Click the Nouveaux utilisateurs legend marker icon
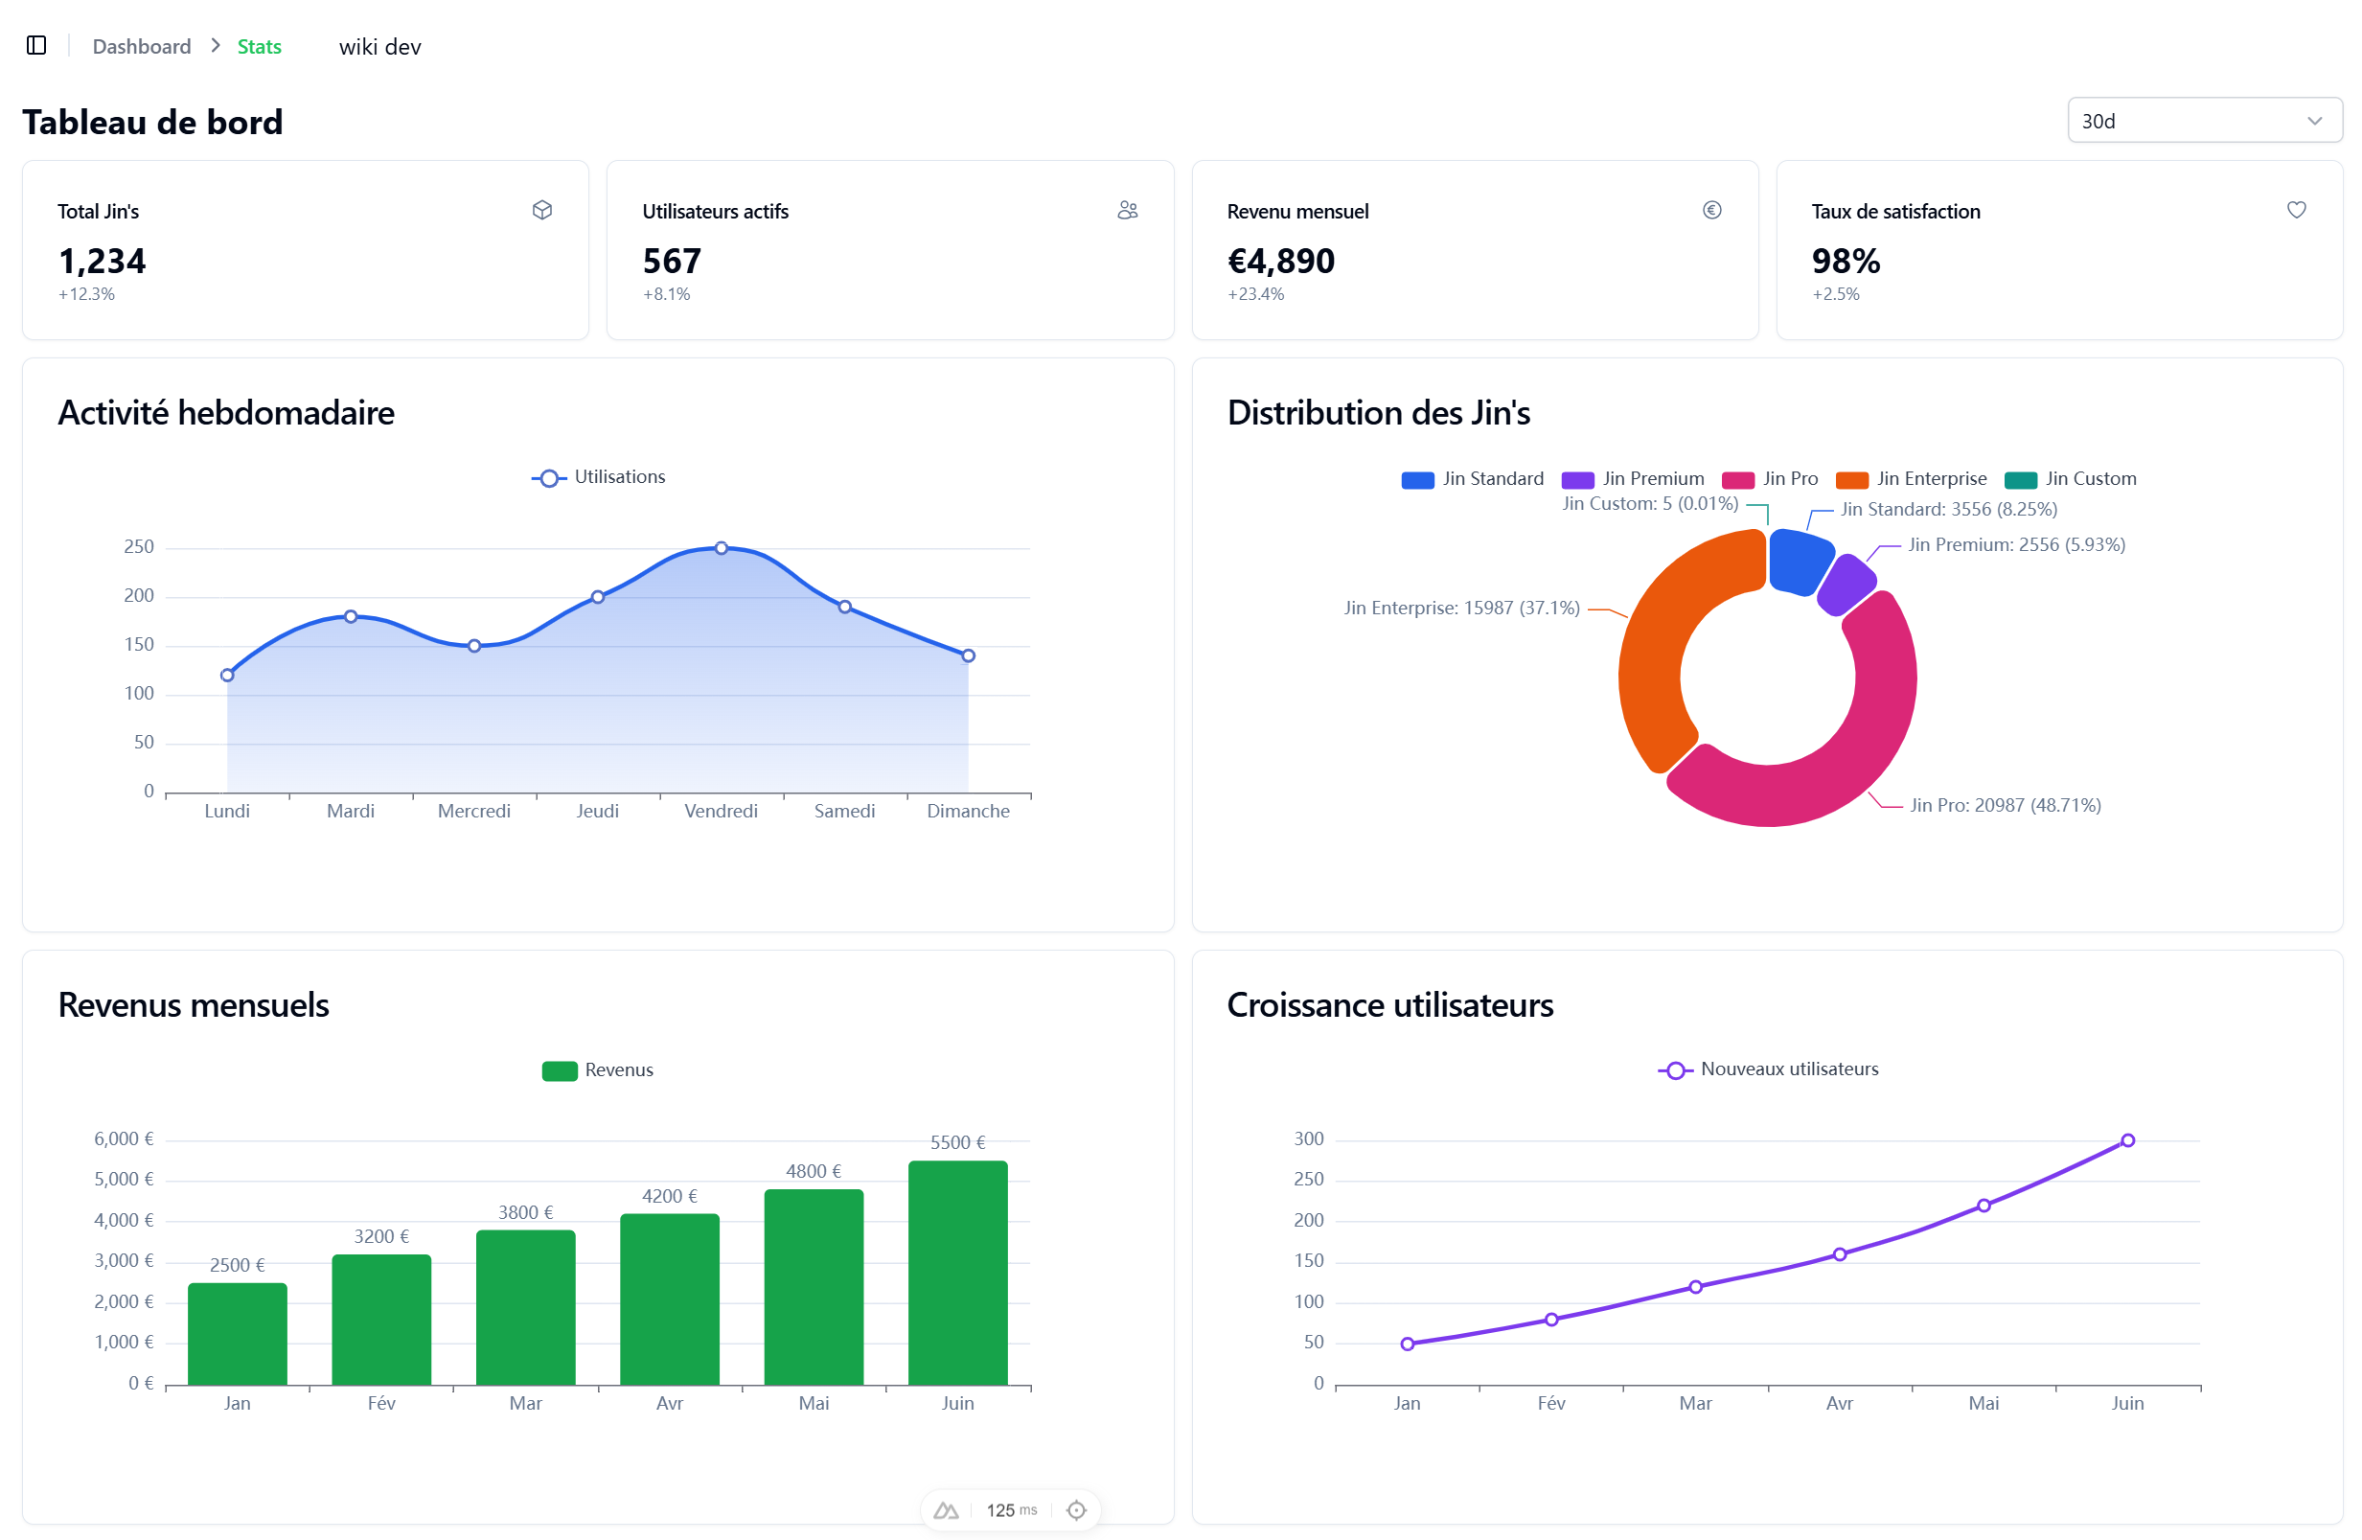 click(1674, 1069)
